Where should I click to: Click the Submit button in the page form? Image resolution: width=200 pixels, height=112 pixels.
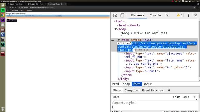(x=59, y=16)
